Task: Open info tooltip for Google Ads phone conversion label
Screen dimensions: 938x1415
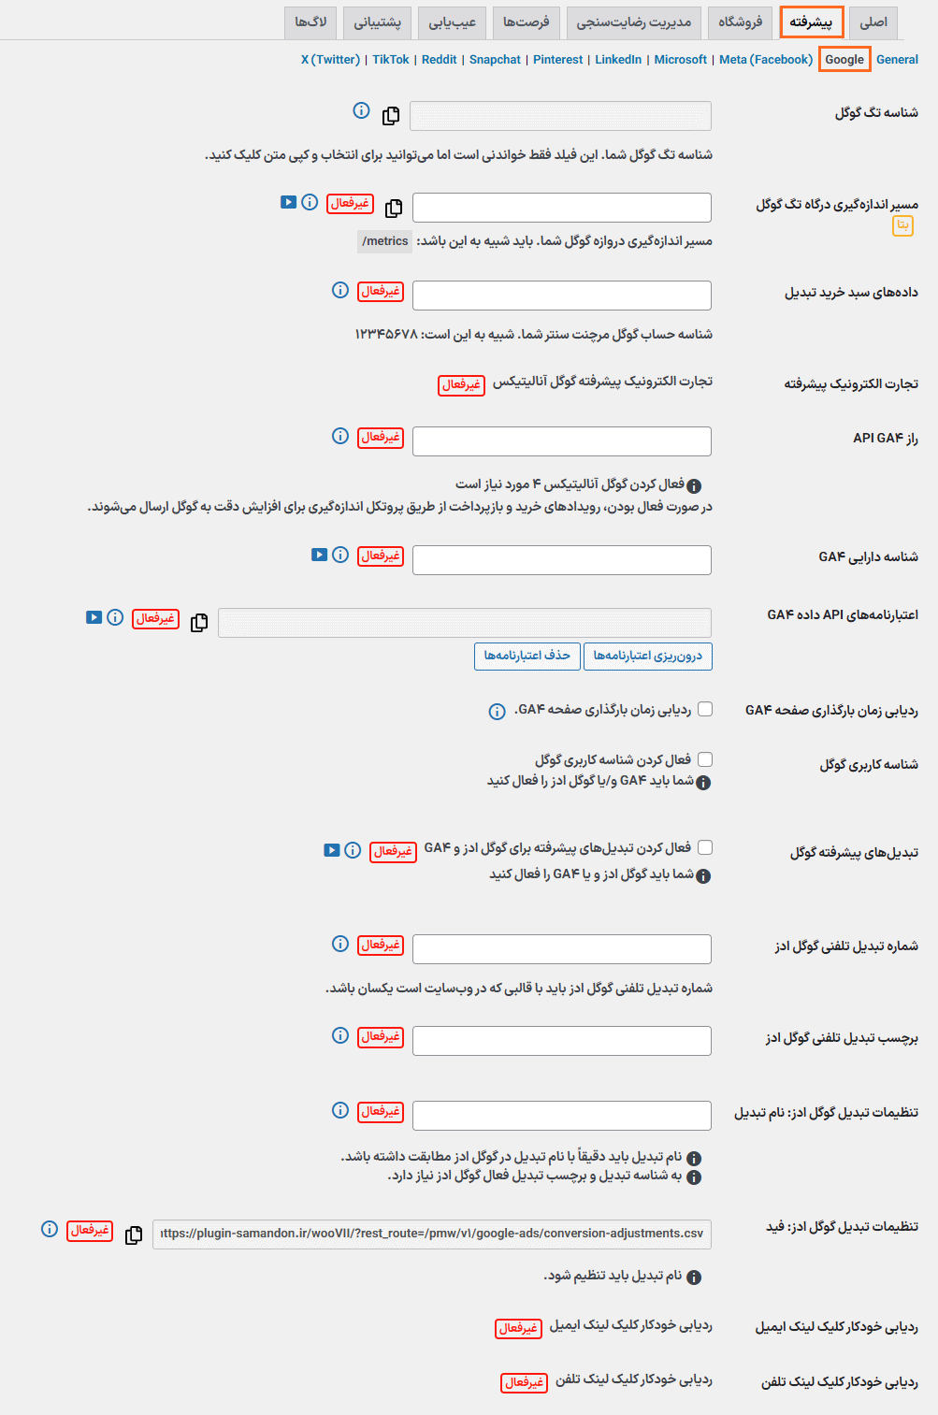Action: (339, 1036)
